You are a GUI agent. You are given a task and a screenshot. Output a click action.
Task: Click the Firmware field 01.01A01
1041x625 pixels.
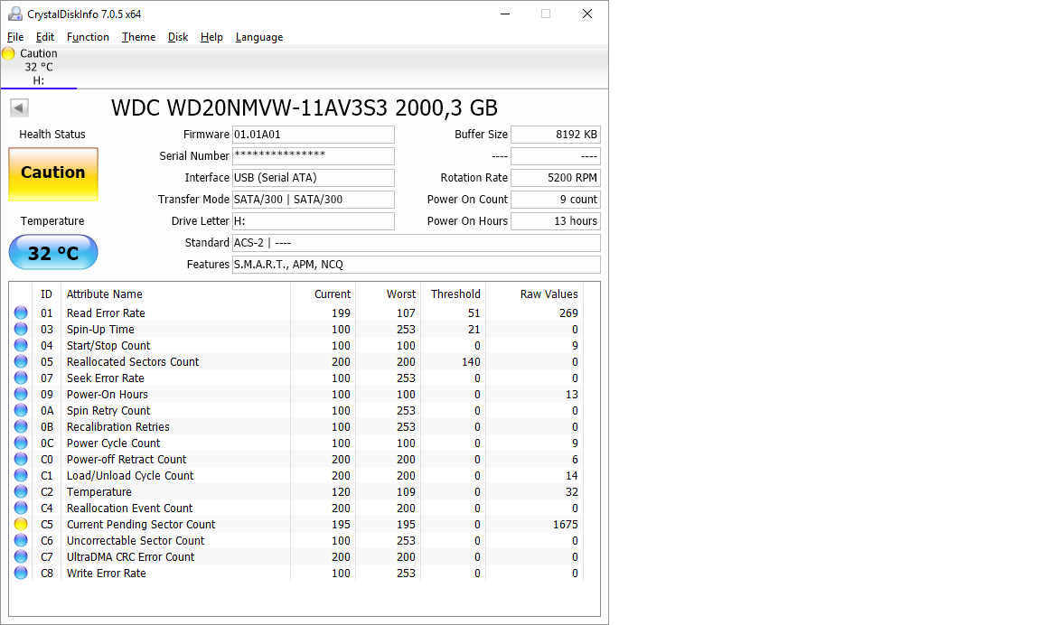click(x=314, y=135)
